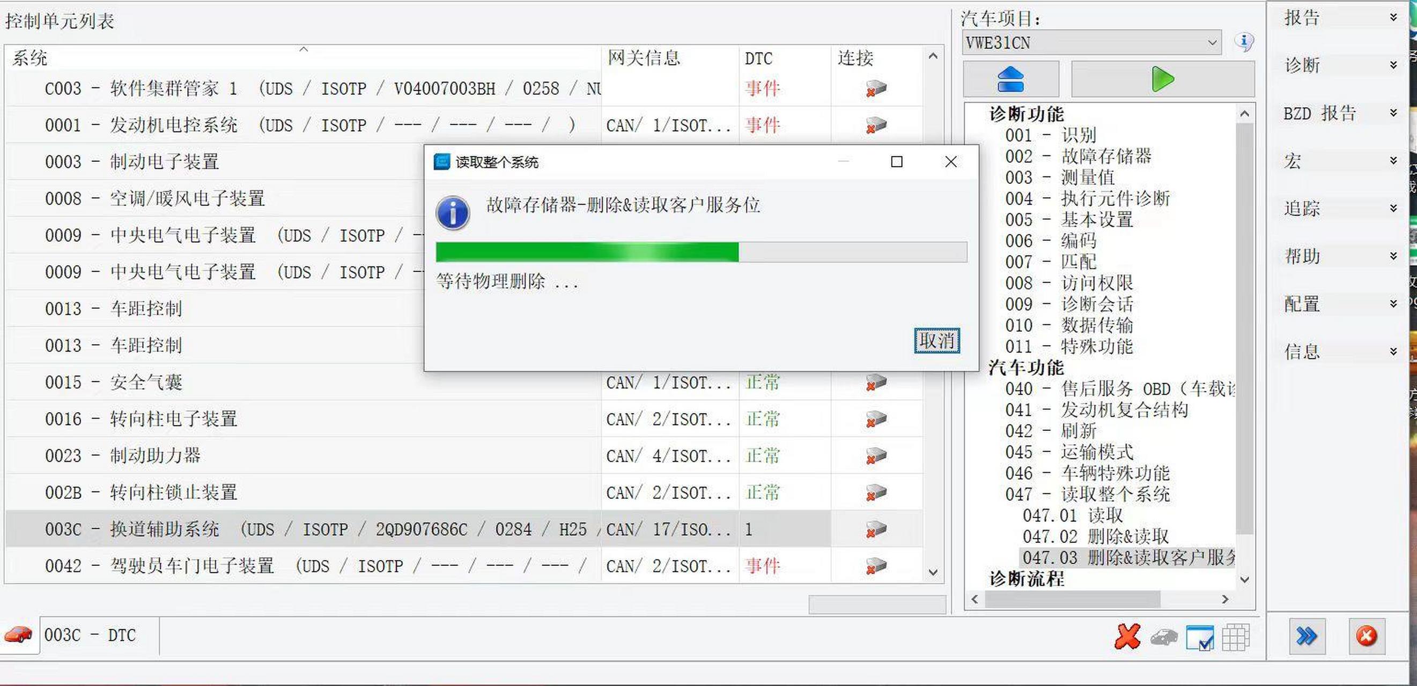
Task: Select the 0008 - 空调/暖风电子装置 row
Action: 215,198
